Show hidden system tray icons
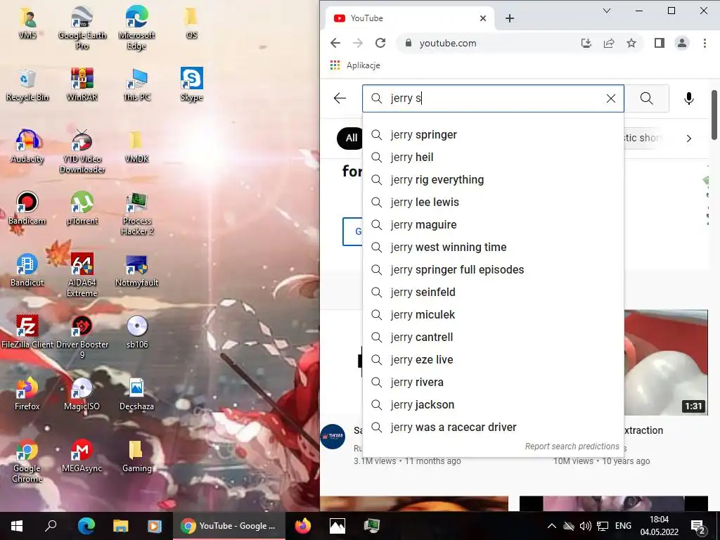Screen dimensions: 720x540 point(552,526)
